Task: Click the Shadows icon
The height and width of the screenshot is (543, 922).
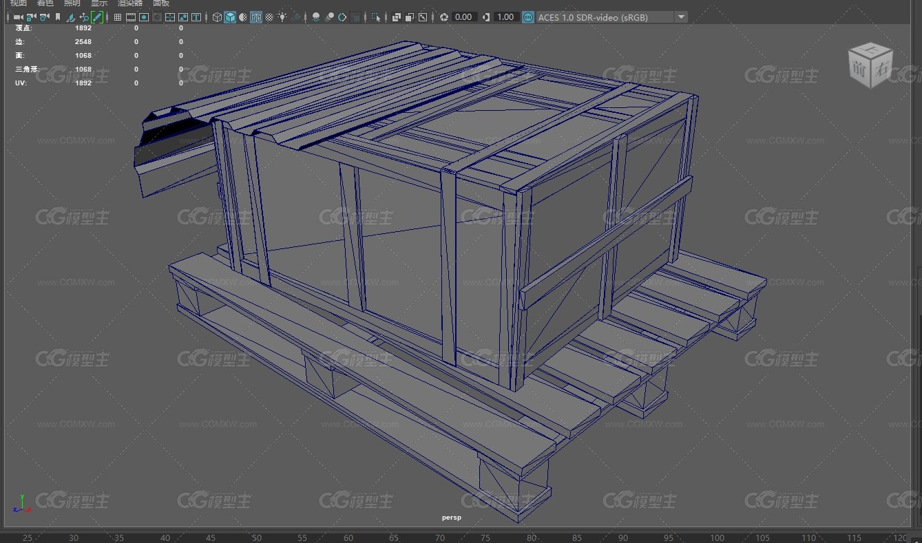Action: pos(296,17)
